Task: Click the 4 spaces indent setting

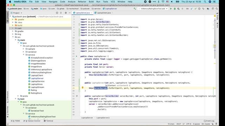Action: tap(196, 124)
